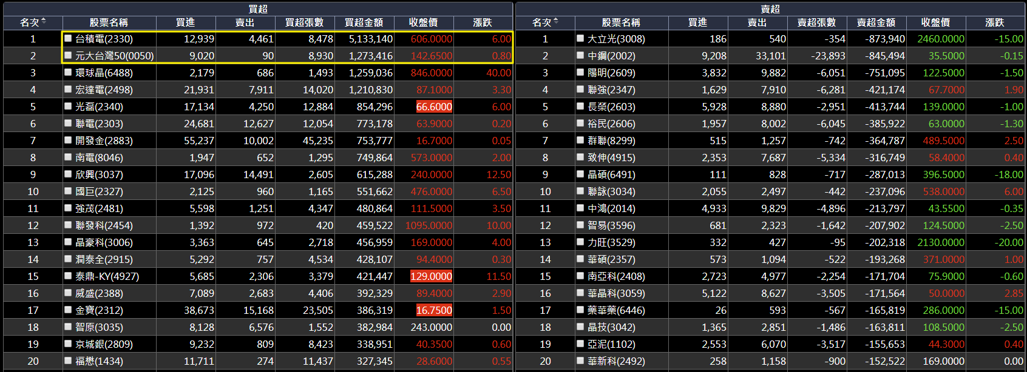Click the 漲跌 header in 買超 table
Screen dimensions: 1027x372
click(483, 22)
